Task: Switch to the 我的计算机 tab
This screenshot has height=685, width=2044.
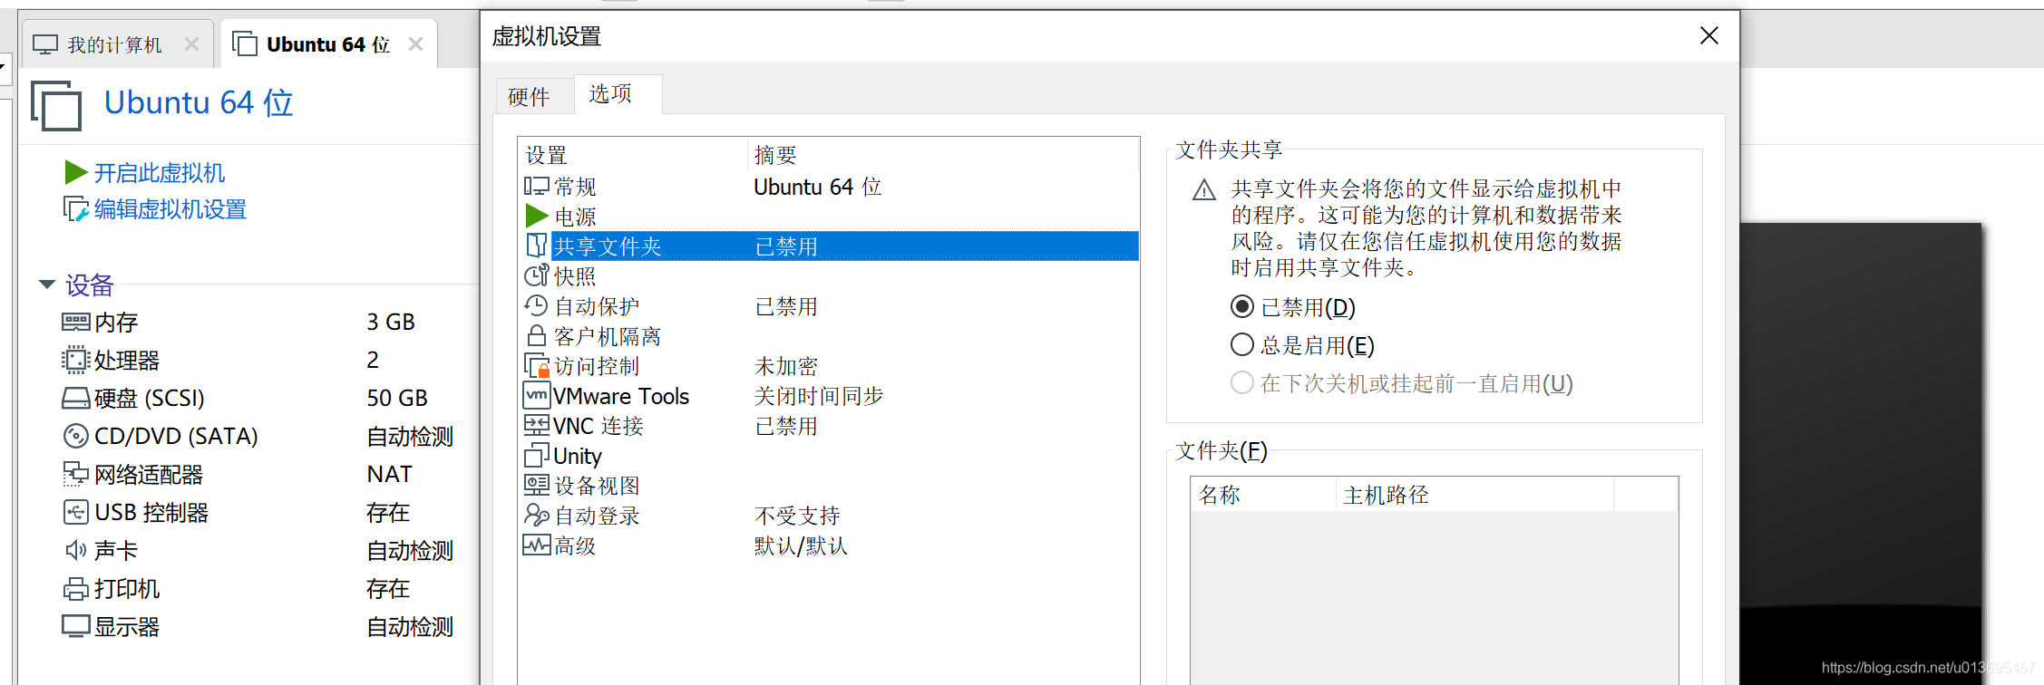Action: [x=115, y=44]
